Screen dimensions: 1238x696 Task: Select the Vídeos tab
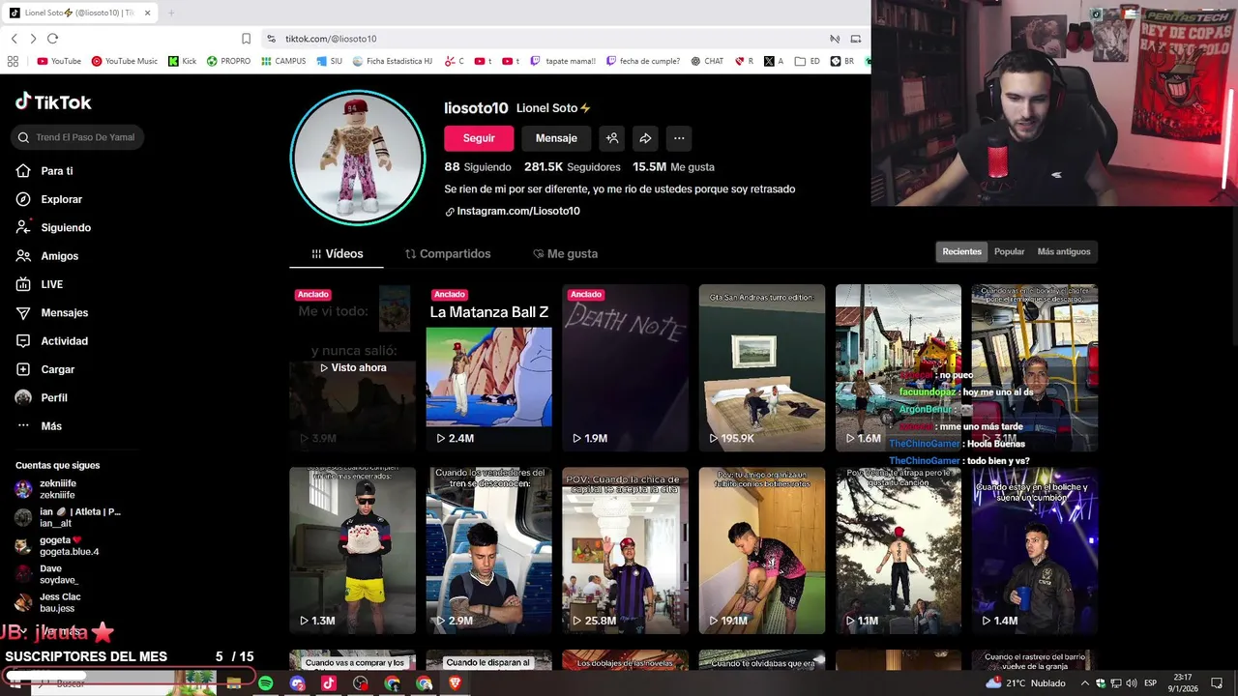pyautogui.click(x=337, y=253)
